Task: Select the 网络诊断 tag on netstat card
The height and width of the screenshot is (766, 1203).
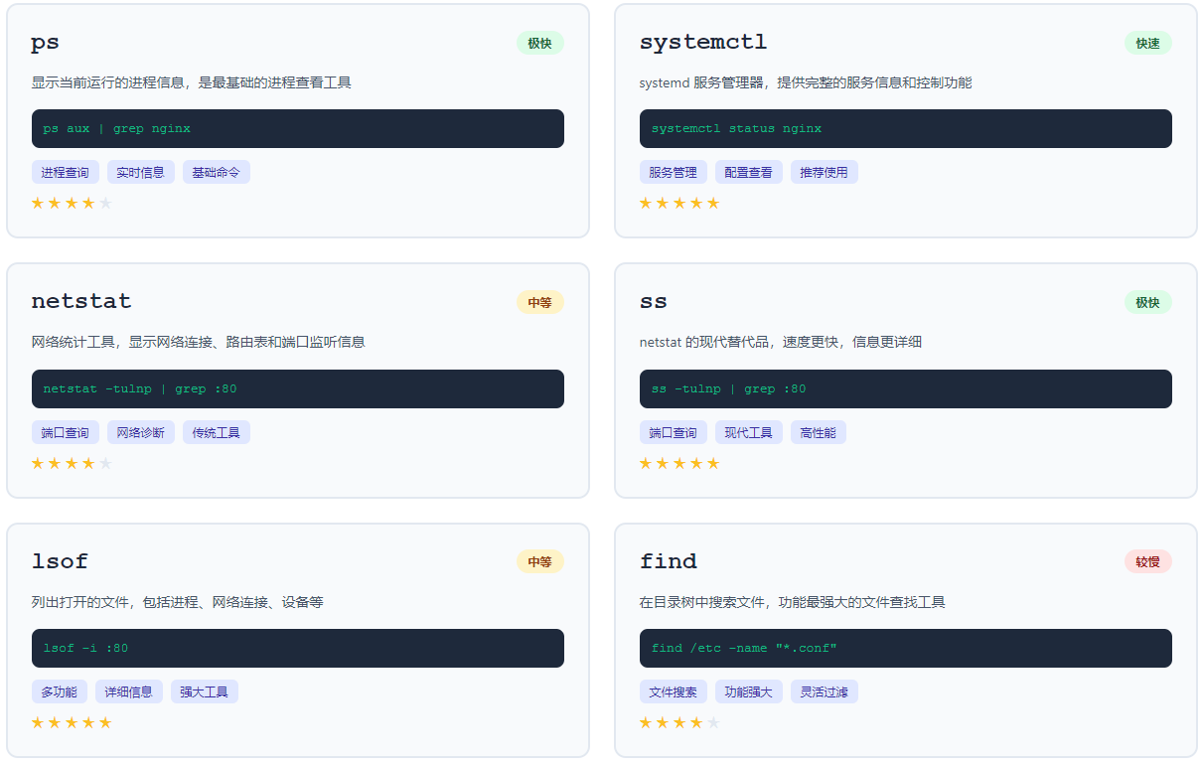Action: 140,433
